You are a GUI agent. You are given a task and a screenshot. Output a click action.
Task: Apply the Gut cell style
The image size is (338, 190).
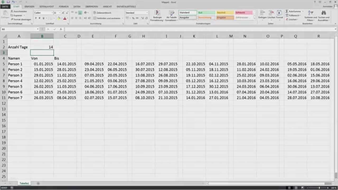click(206, 12)
